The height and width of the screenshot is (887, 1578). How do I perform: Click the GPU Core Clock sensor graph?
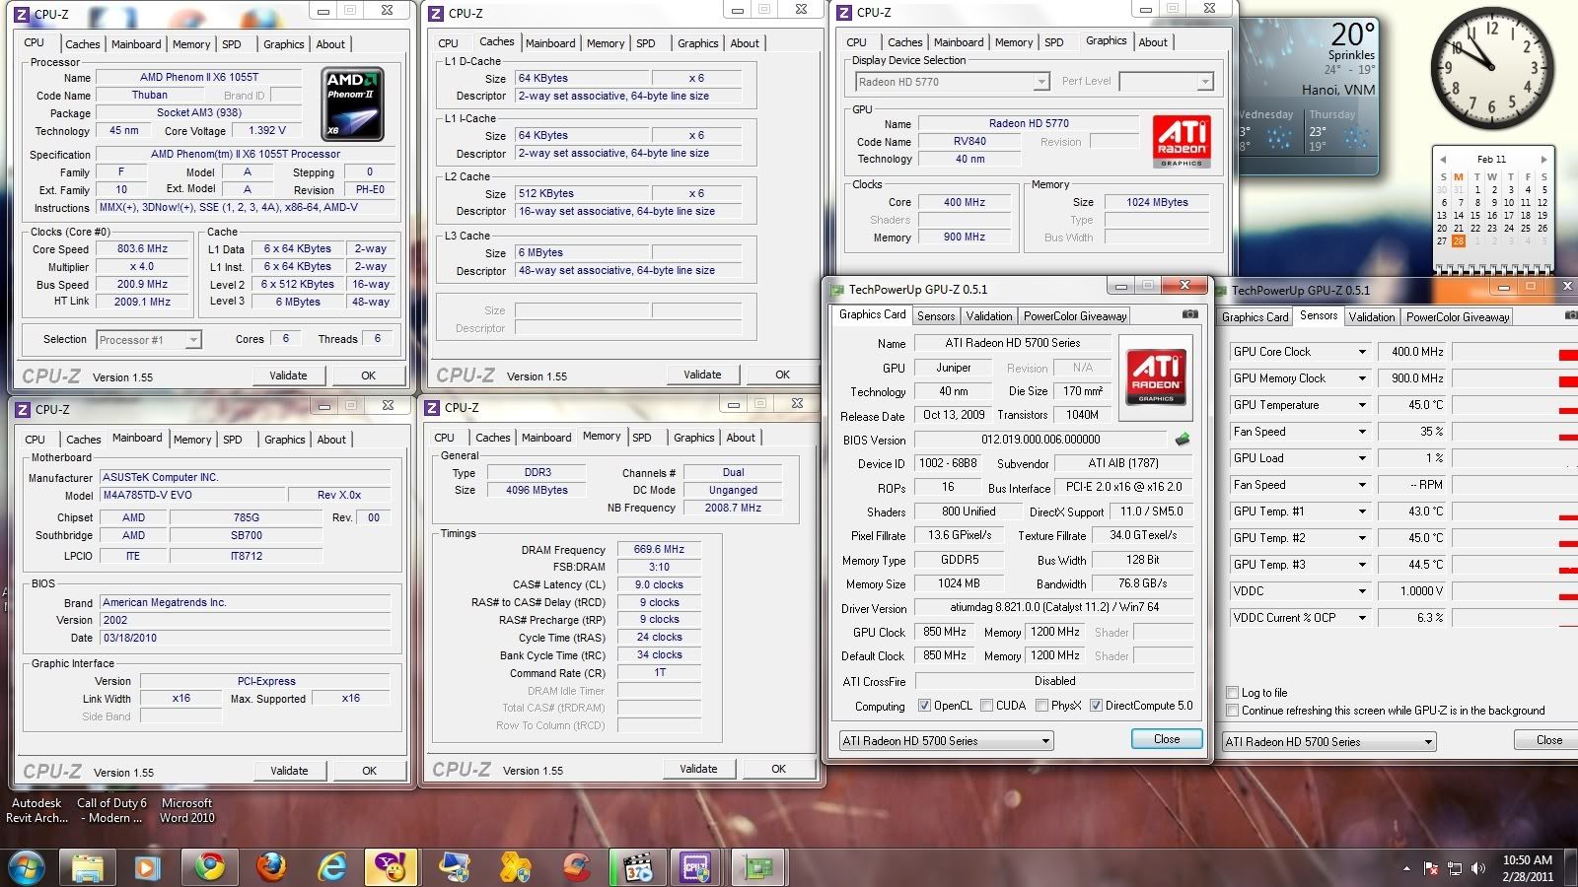point(1515,352)
